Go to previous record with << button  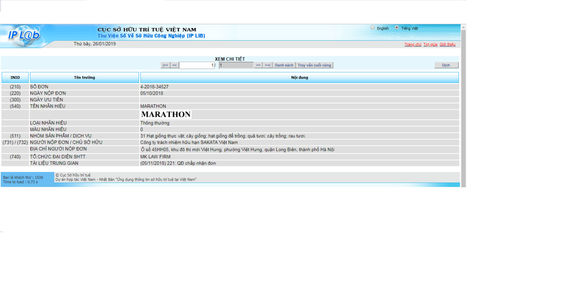tap(175, 65)
